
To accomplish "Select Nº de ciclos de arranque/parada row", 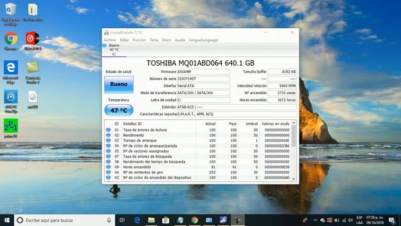I will pos(198,146).
